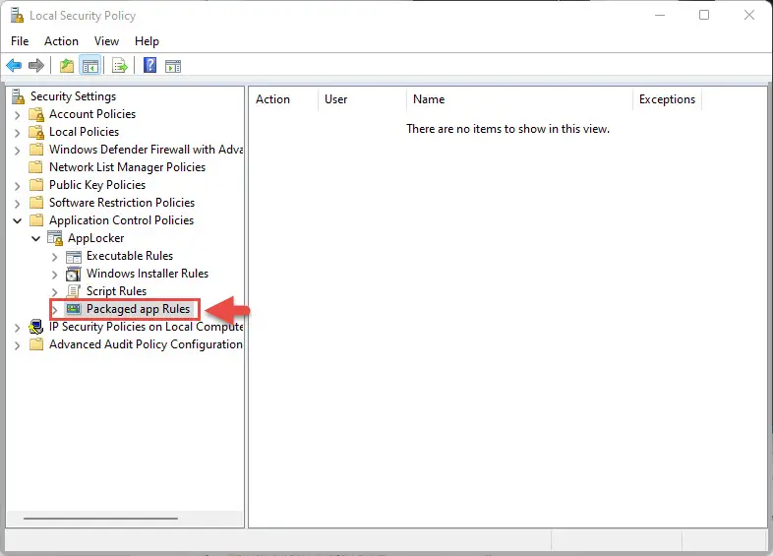This screenshot has width=773, height=556.
Task: Collapse the AppLocker node
Action: [x=36, y=239]
